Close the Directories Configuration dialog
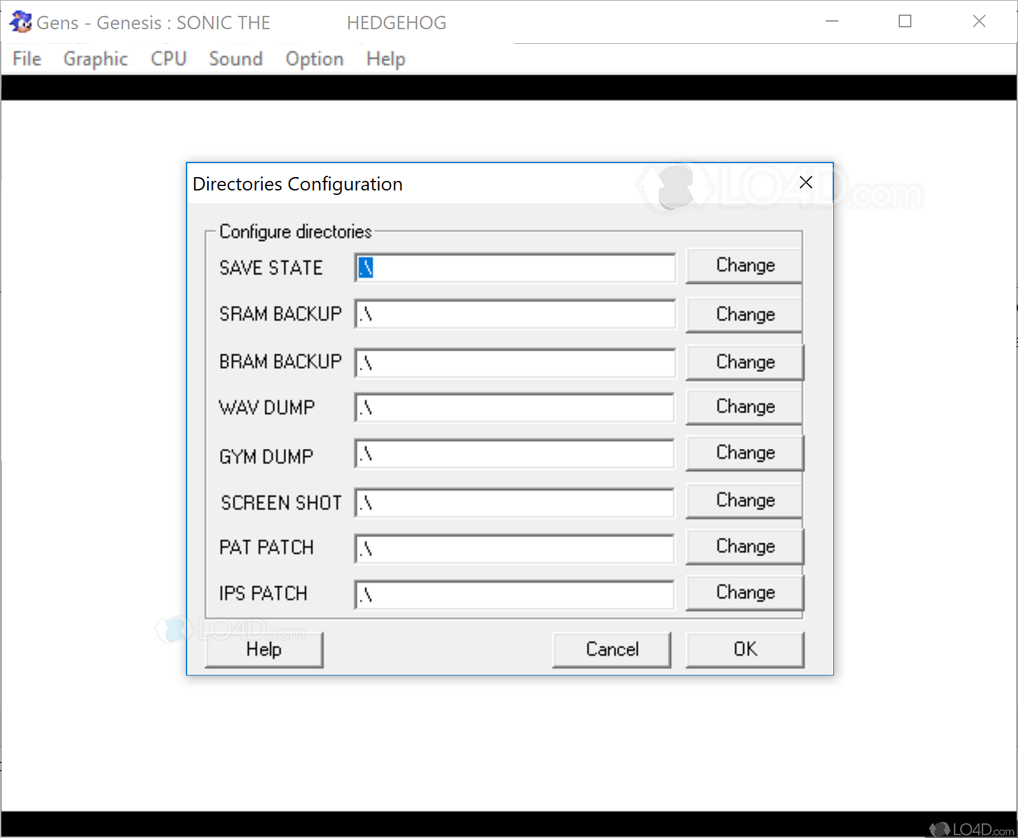 805,183
